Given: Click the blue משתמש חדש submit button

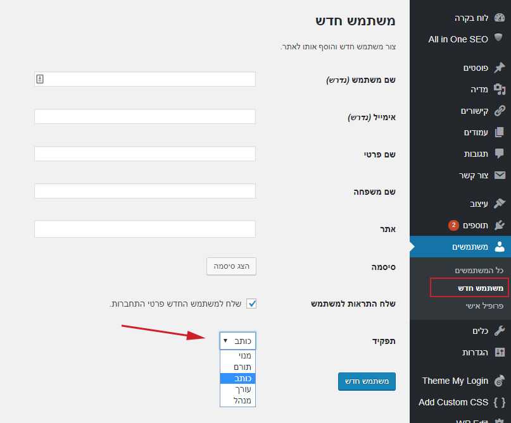Looking at the screenshot, I should [367, 381].
